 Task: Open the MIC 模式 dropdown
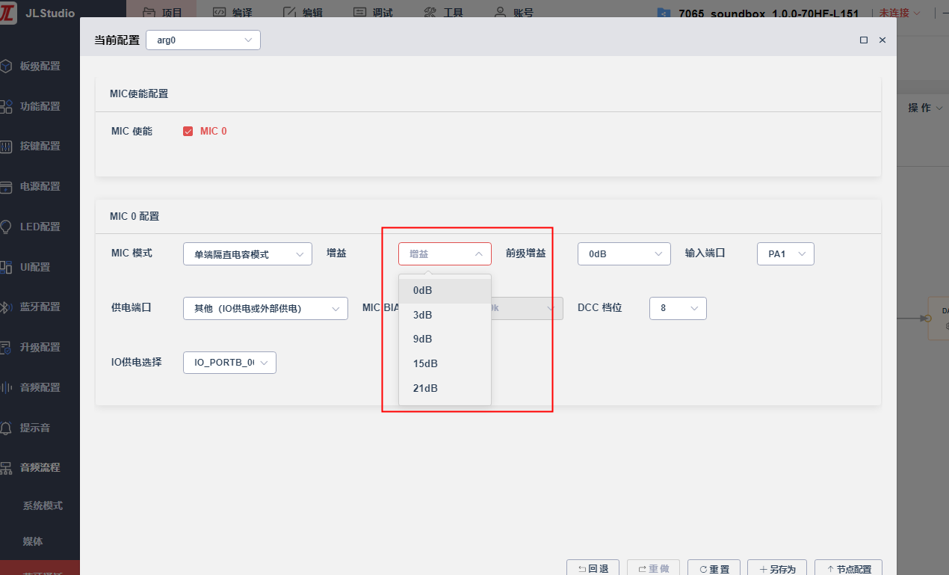pos(247,254)
